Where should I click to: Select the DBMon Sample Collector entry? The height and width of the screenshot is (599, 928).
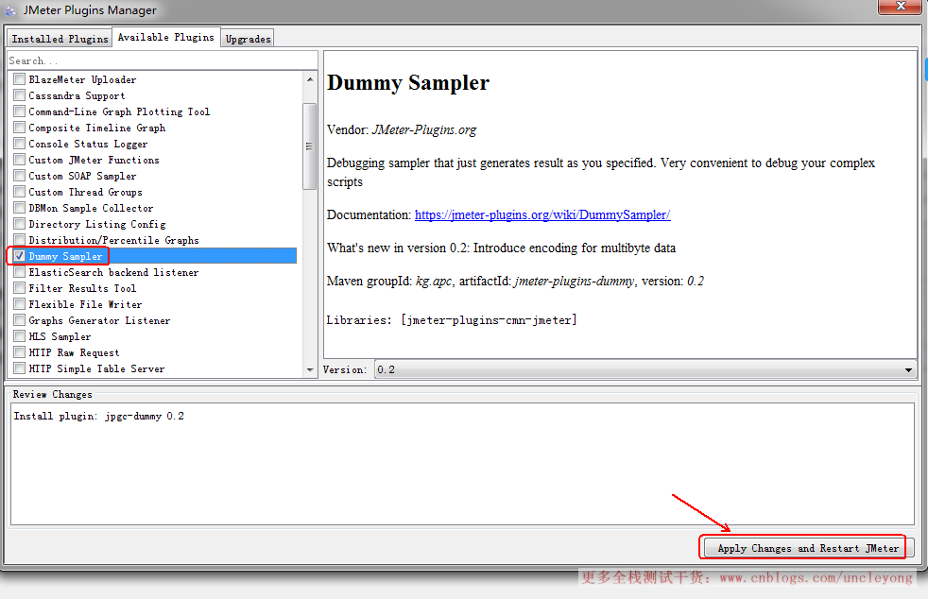(x=91, y=208)
